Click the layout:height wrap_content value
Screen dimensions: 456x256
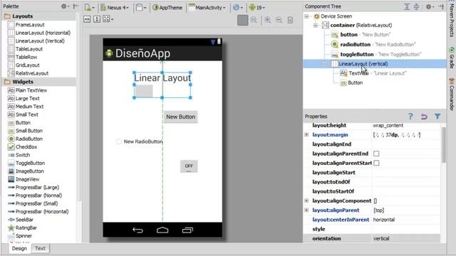(x=388, y=125)
